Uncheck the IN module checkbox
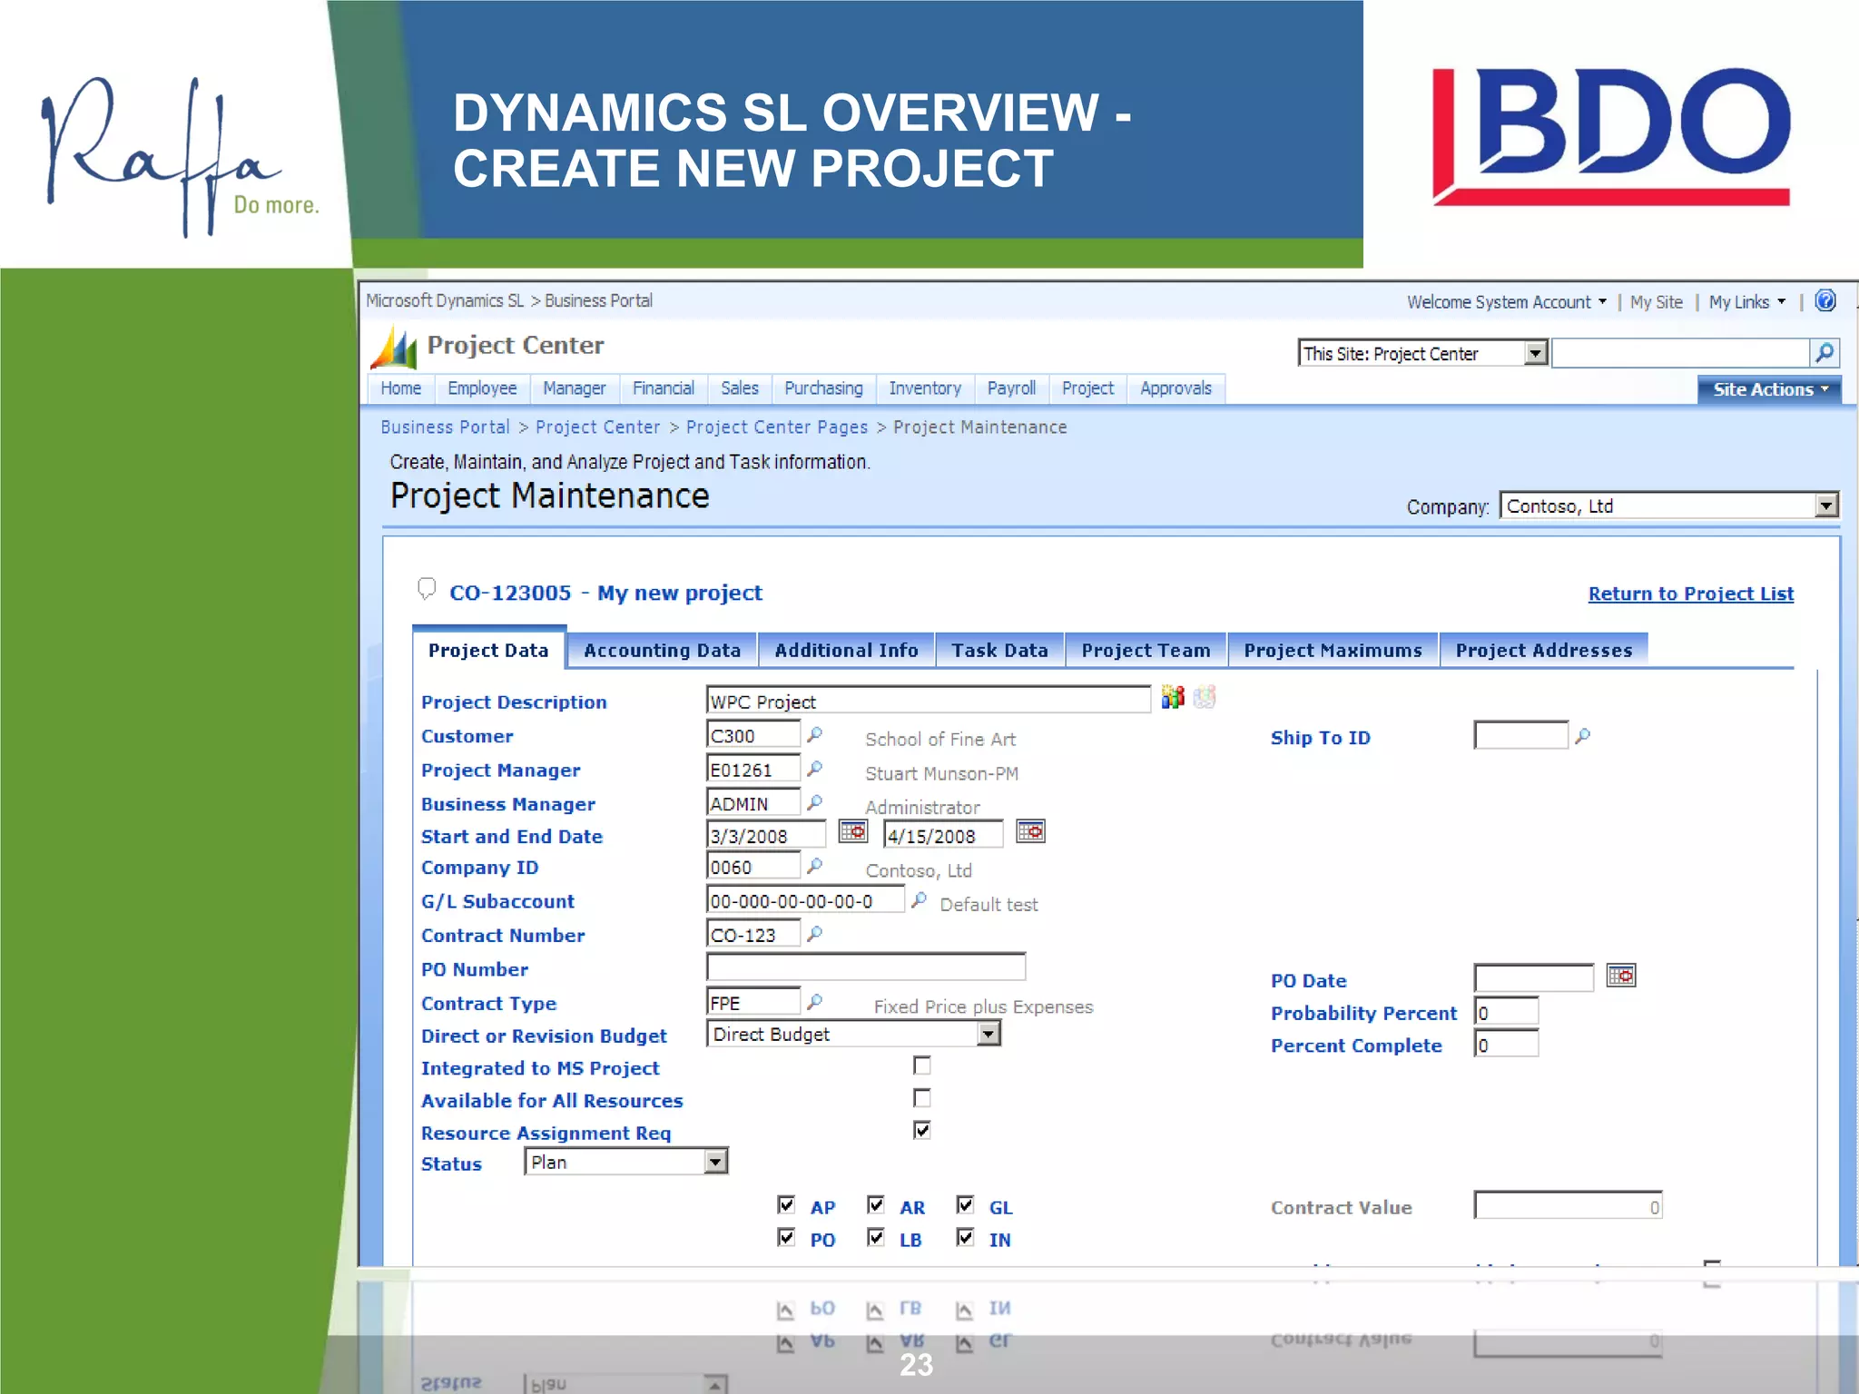 point(965,1238)
